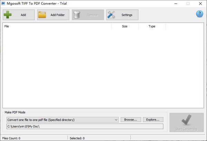The width and height of the screenshot is (207, 141).
Task: Minimize the converter window
Action: 176,3
